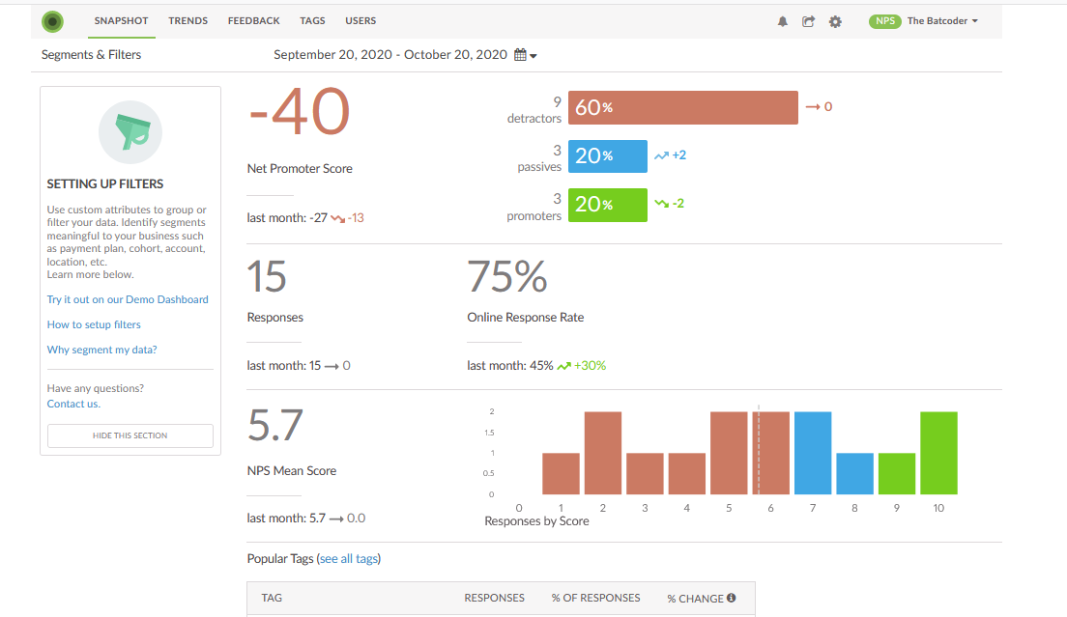Click the green app logo at top left

[53, 20]
